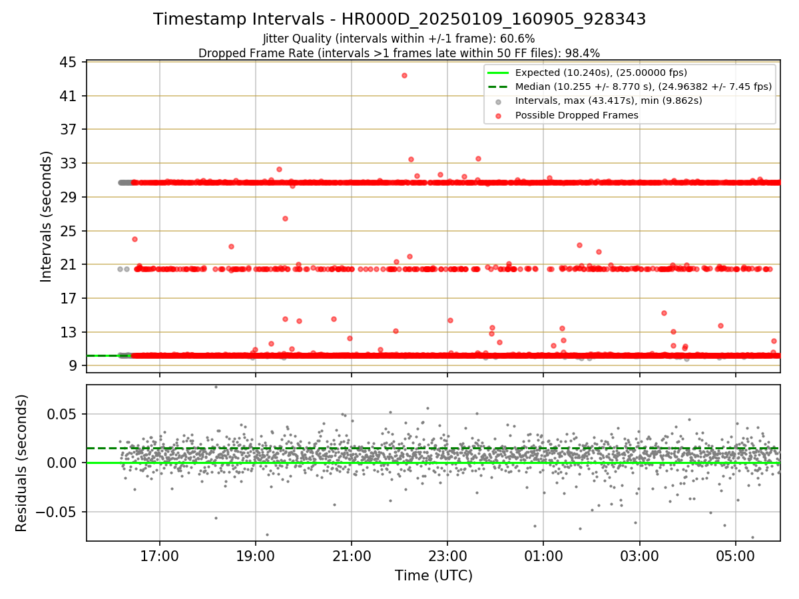Click the Time (UTC) x-axis label
Screen dimensions: 799x599
(433, 575)
